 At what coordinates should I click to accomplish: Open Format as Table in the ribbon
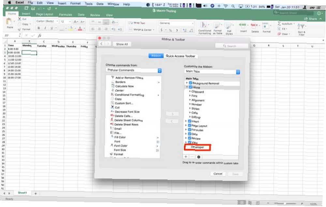click(x=217, y=28)
